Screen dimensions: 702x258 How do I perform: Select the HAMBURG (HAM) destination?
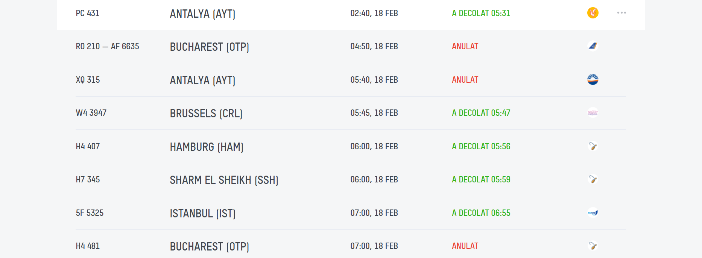pyautogui.click(x=207, y=147)
